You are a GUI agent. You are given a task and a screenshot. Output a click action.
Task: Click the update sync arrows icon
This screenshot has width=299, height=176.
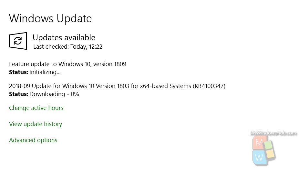(x=18, y=41)
